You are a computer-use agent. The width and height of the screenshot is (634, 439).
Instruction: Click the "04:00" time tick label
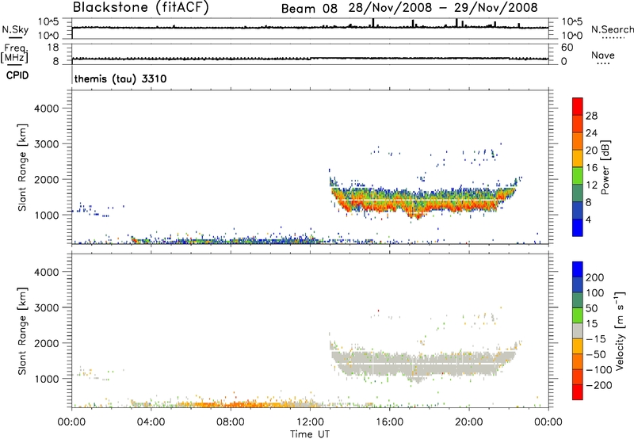151,422
